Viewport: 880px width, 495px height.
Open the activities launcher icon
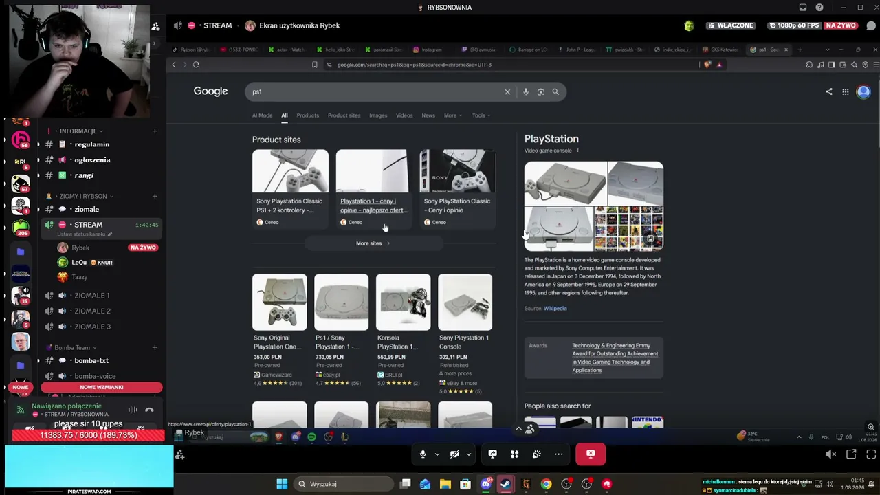click(x=514, y=454)
